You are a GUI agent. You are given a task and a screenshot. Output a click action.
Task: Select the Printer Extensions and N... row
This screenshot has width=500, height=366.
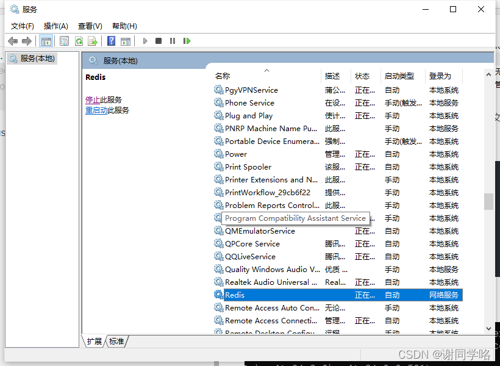tap(338, 180)
